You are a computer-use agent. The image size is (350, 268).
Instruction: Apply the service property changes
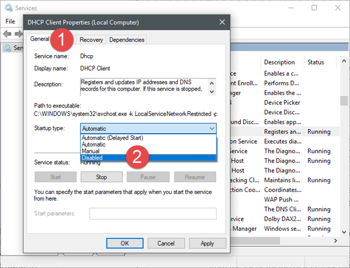pos(207,243)
